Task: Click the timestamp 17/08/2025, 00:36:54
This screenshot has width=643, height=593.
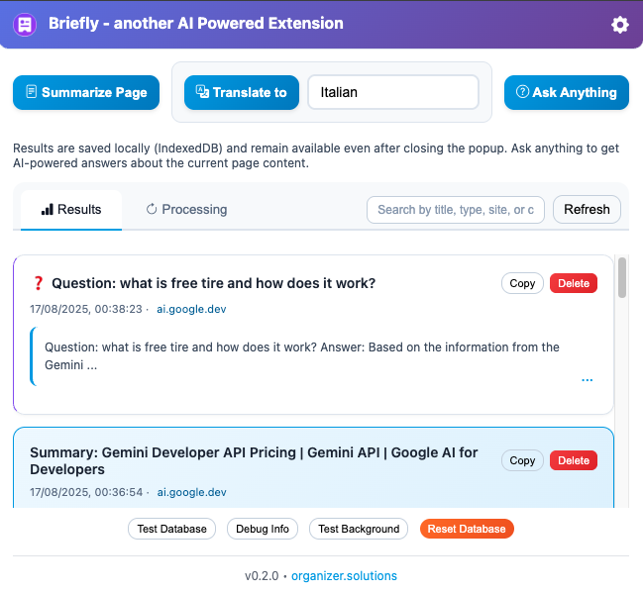Action: tap(86, 492)
